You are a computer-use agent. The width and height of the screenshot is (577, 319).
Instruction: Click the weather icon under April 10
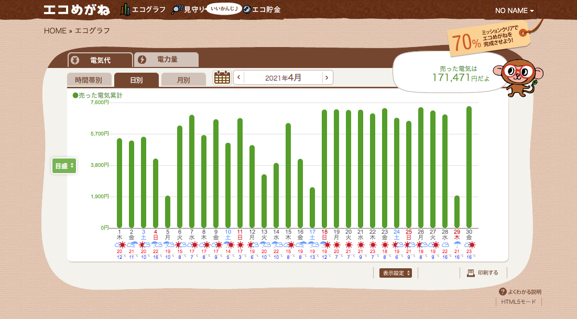tap(228, 245)
